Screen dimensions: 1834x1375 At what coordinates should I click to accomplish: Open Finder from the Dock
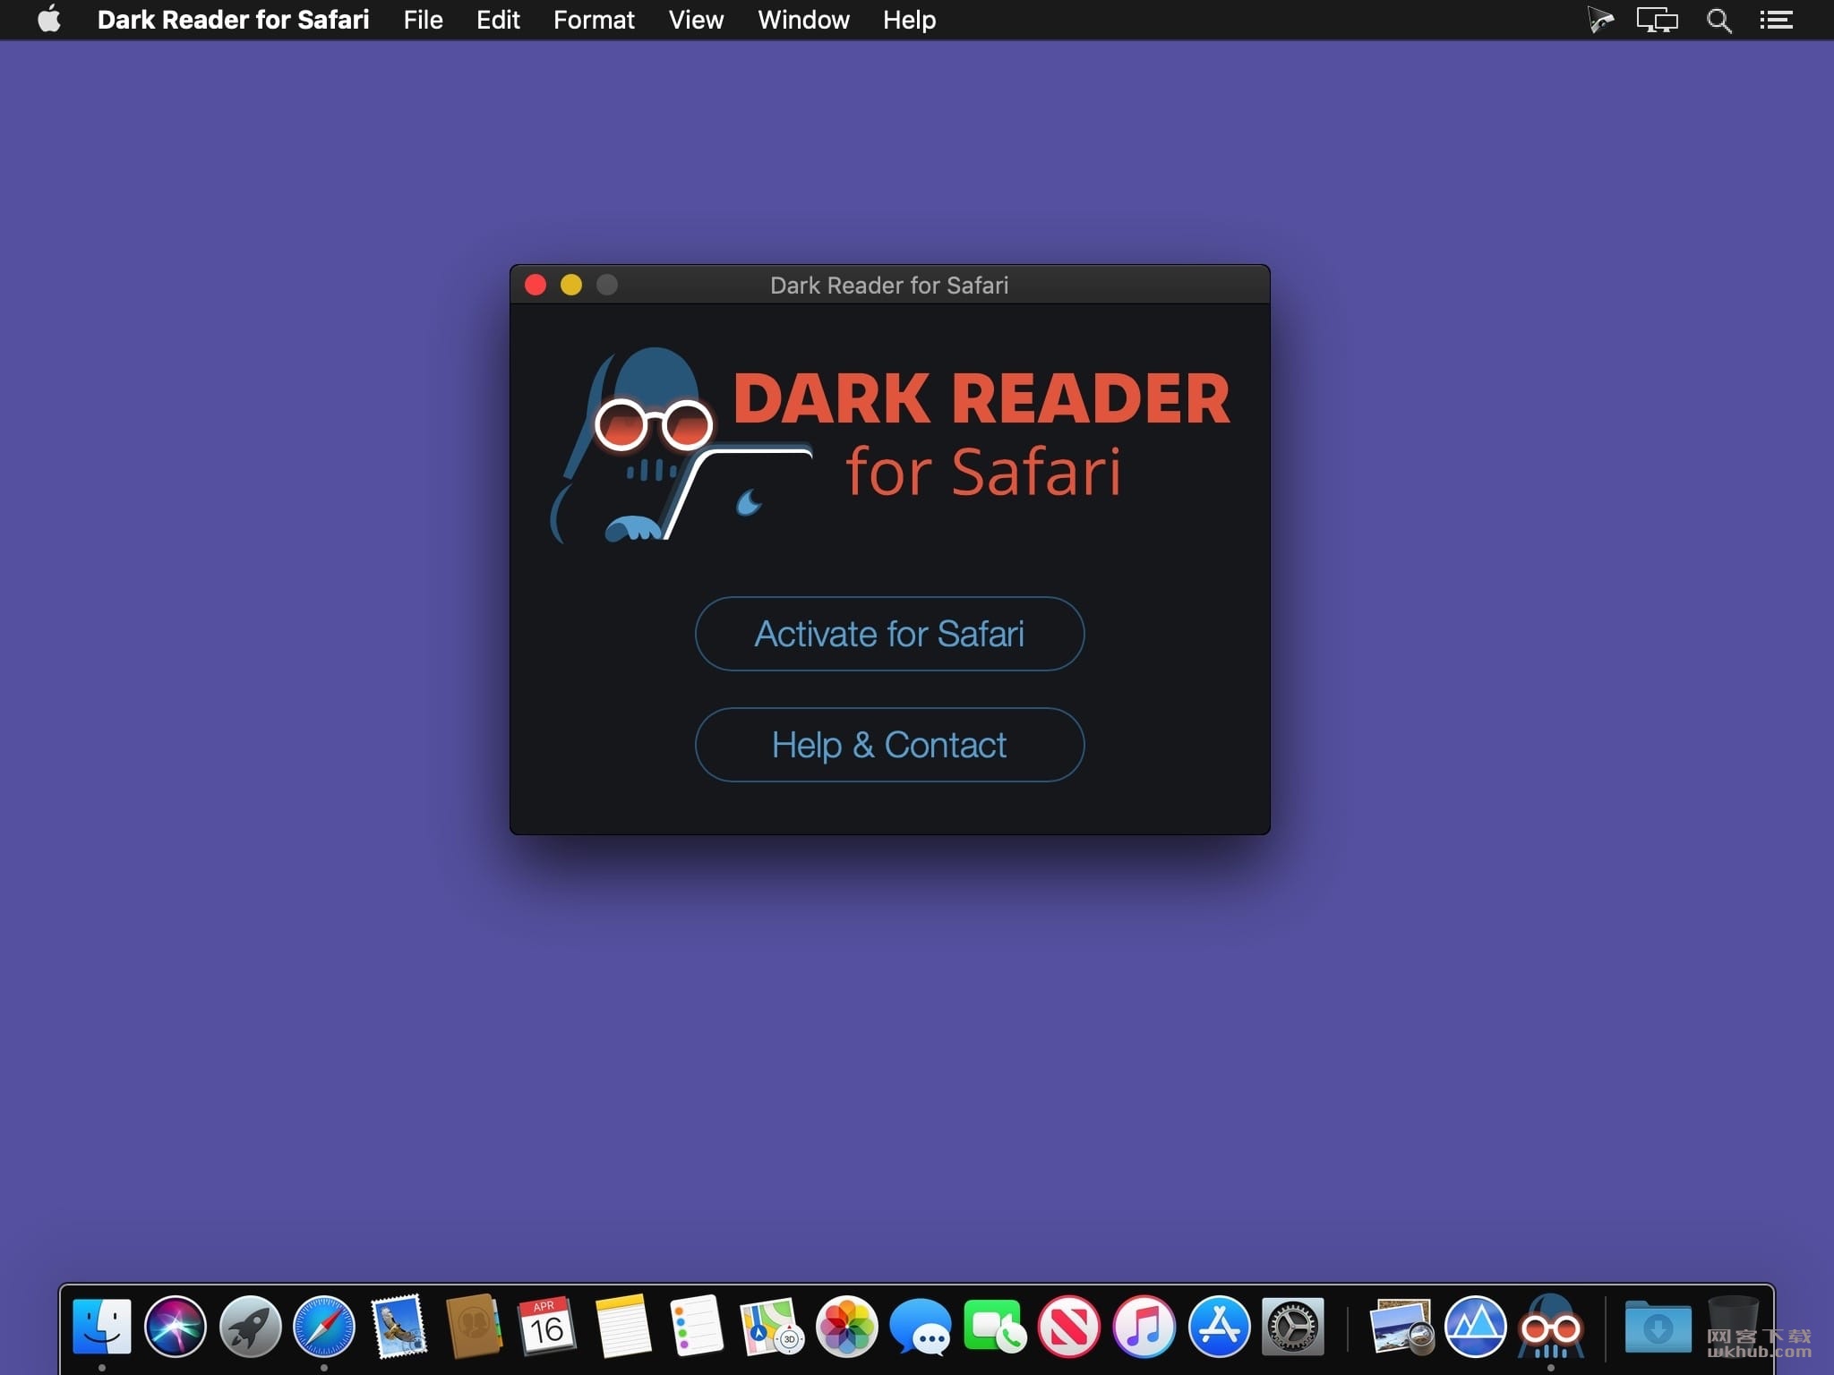(101, 1326)
